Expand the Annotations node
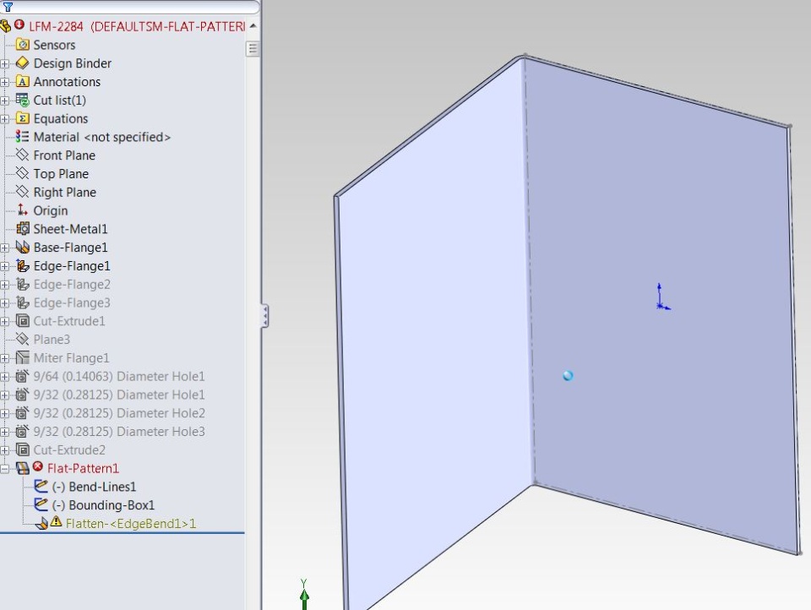The width and height of the screenshot is (811, 610). [x=5, y=82]
